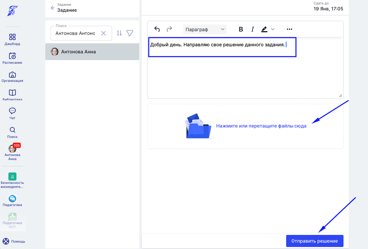Clear the search field with X
This screenshot has width=368, height=249.
[103, 33]
